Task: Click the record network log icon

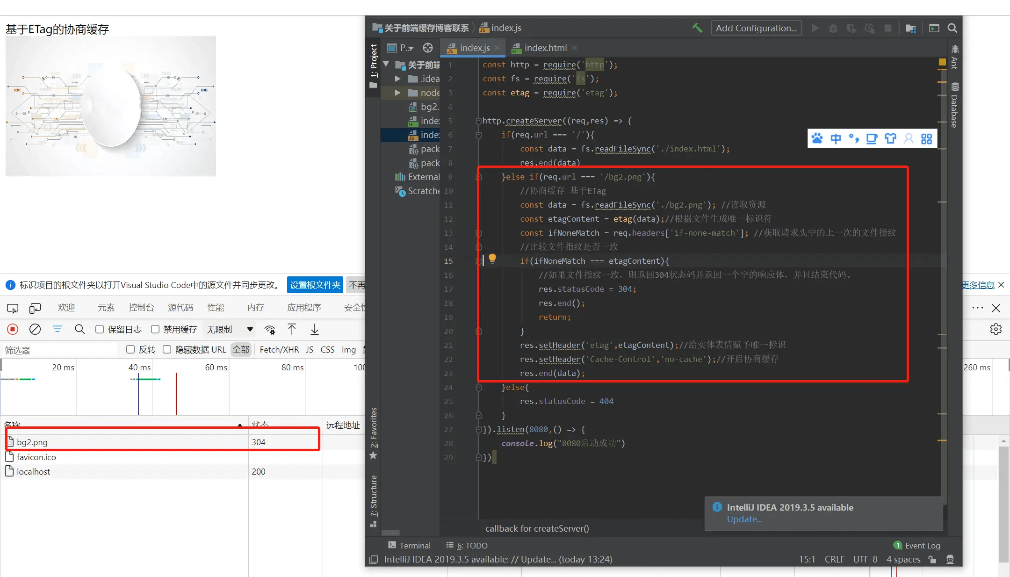Action: pos(13,330)
